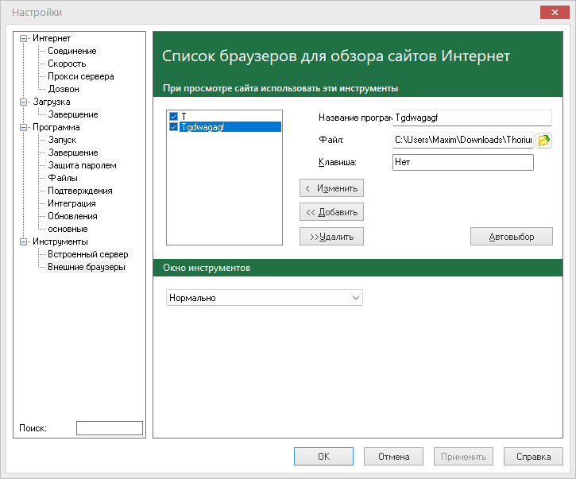Browse for browser file with folder icon

(543, 141)
